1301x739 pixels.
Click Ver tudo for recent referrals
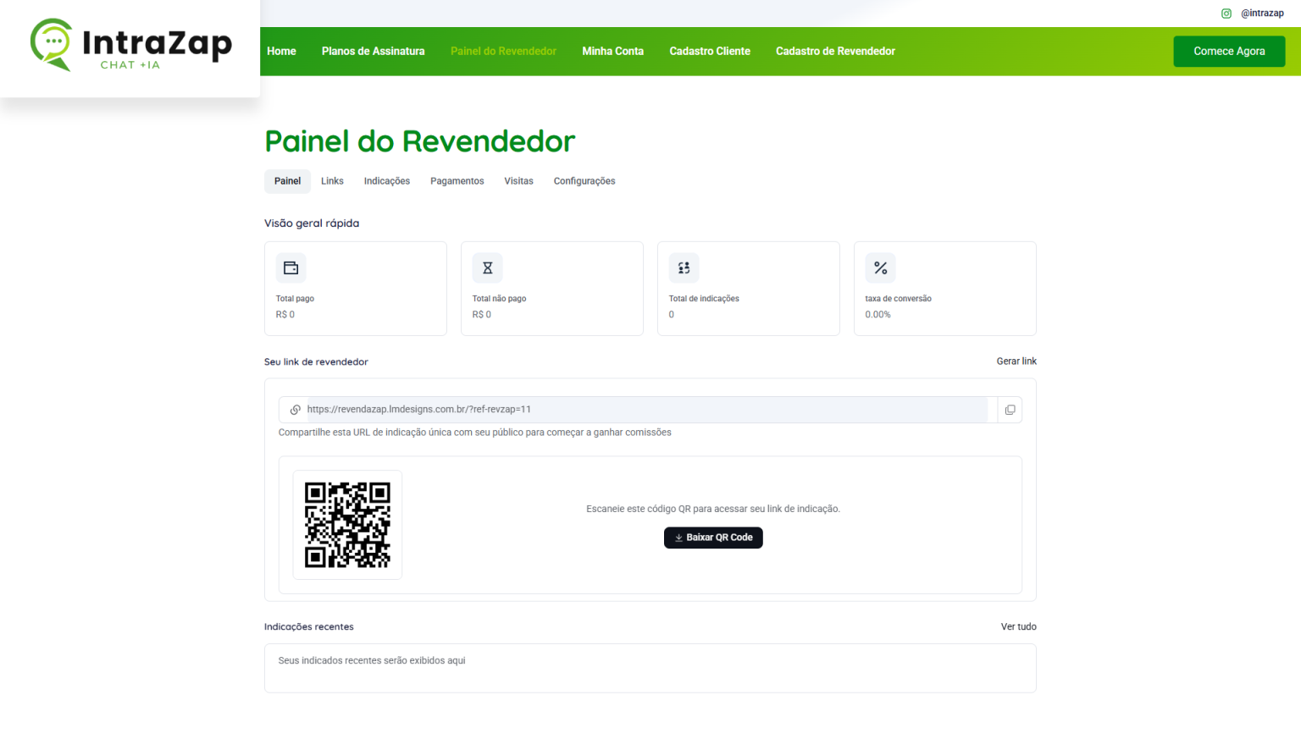(1019, 627)
